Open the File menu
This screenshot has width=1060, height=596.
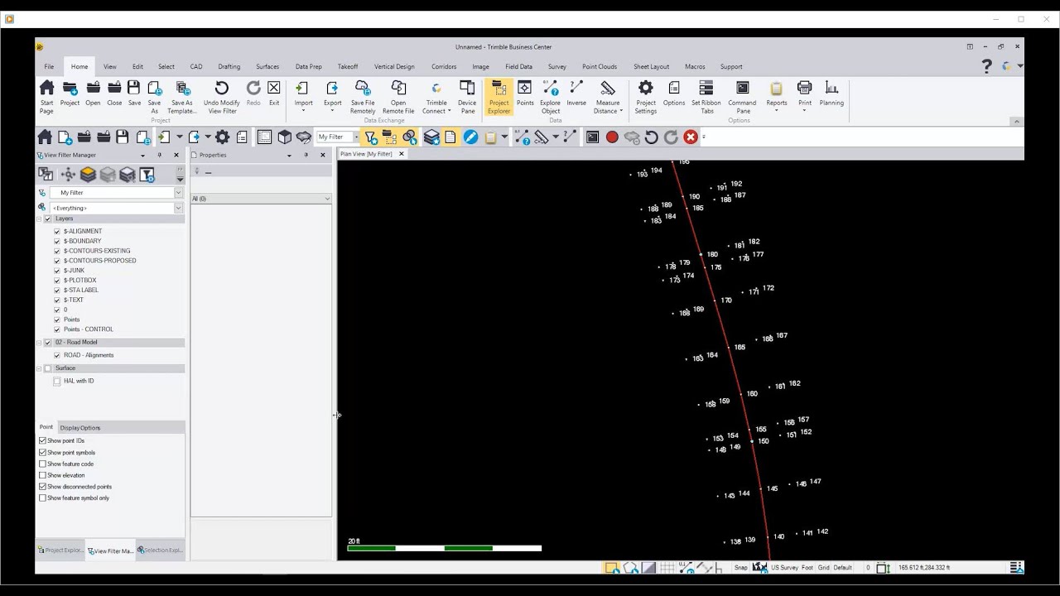tap(49, 67)
